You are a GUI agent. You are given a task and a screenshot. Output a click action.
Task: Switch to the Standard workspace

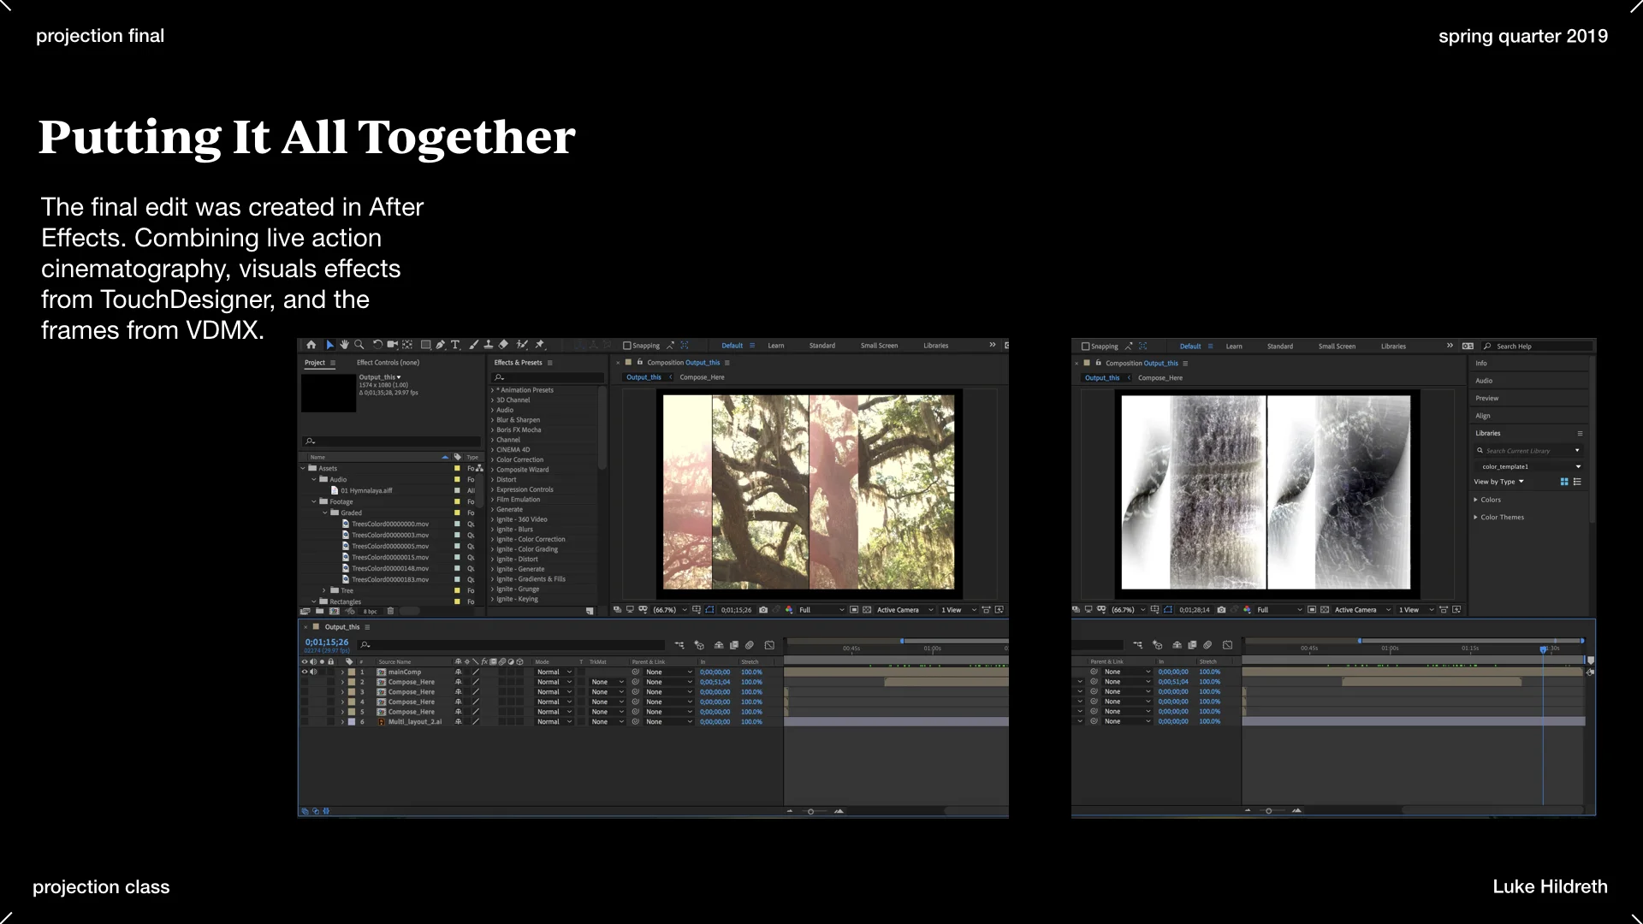coord(821,346)
